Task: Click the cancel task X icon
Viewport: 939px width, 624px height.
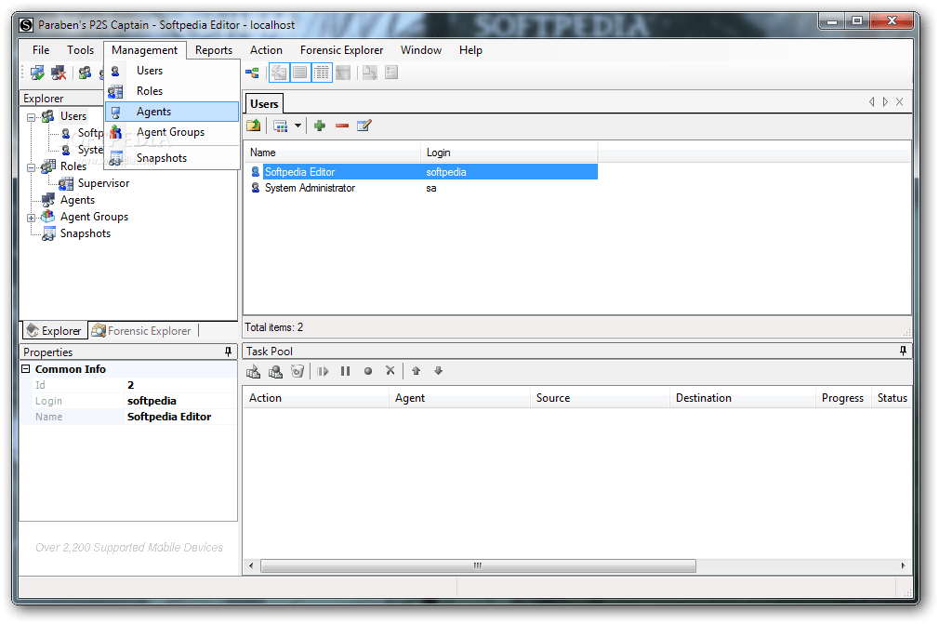Action: click(390, 371)
